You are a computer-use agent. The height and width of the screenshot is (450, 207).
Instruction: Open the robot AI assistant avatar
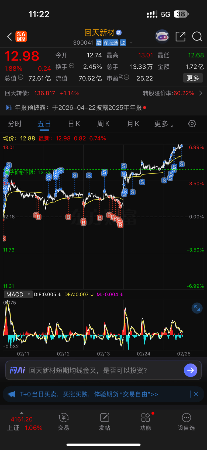pyautogui.click(x=162, y=36)
